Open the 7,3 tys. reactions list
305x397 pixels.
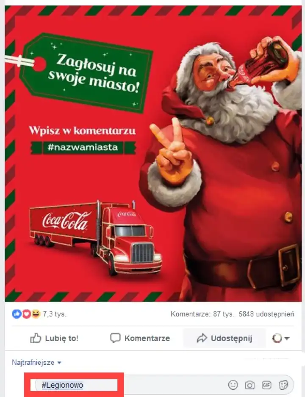point(54,314)
